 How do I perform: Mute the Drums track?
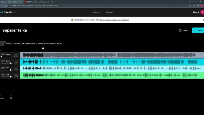click(2, 61)
